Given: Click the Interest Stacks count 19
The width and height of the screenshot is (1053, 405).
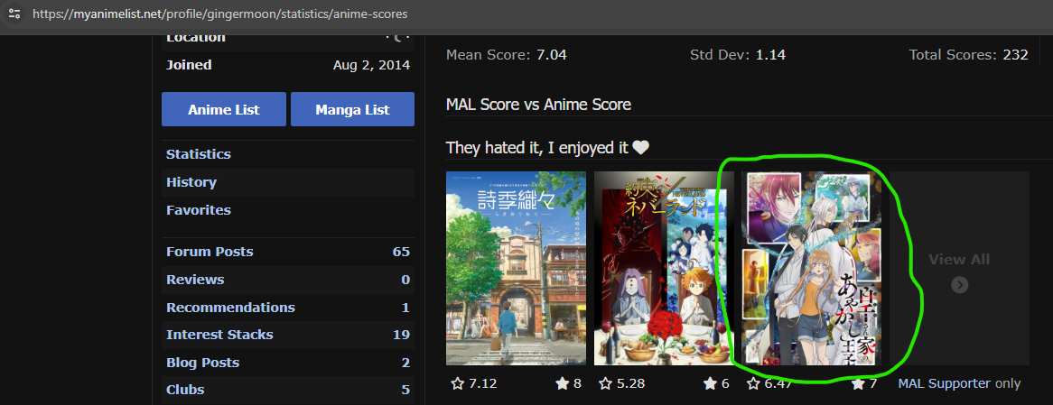Looking at the screenshot, I should (x=402, y=335).
